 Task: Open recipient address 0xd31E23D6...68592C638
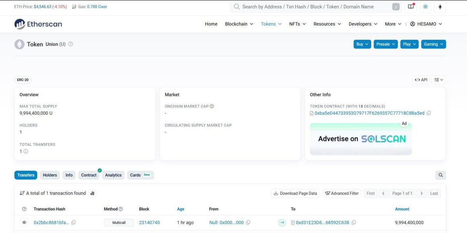coord(323,223)
